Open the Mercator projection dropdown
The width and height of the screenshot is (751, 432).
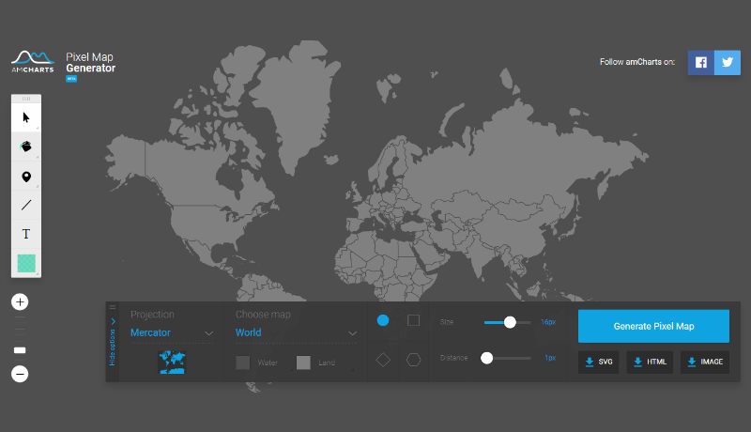point(172,332)
